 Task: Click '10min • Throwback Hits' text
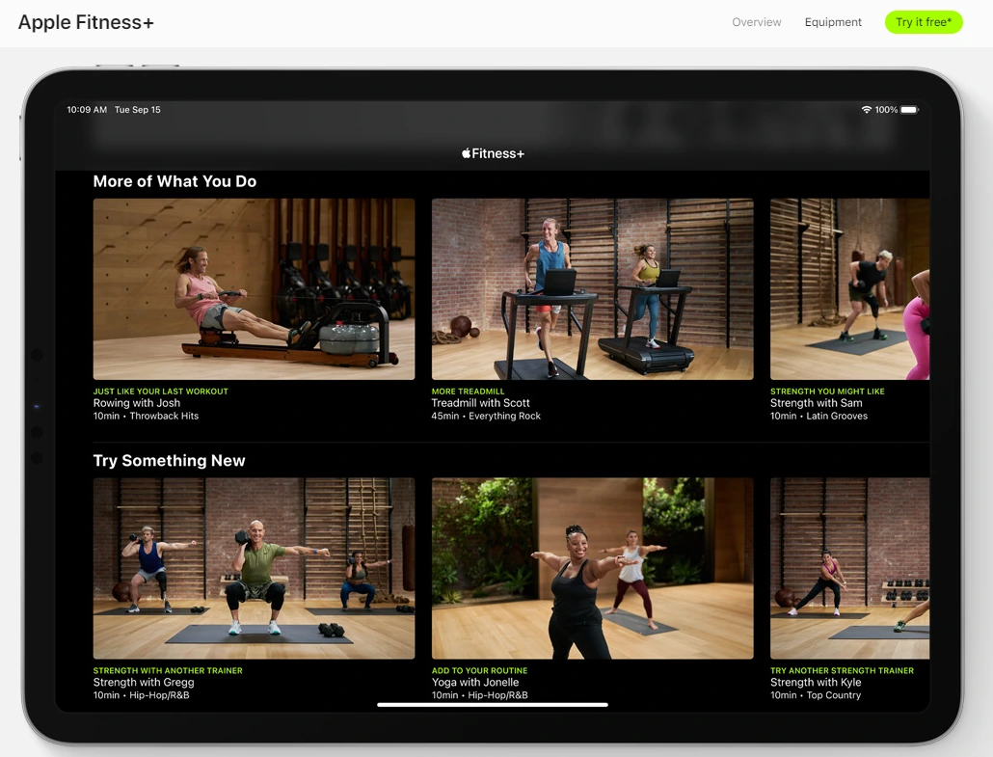point(146,417)
